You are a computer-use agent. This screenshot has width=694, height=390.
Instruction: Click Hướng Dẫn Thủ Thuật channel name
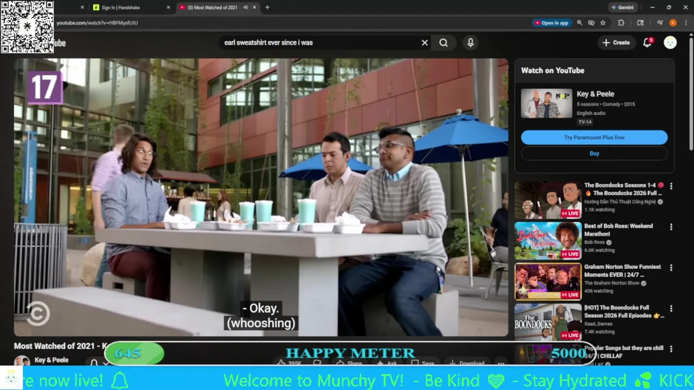click(620, 202)
